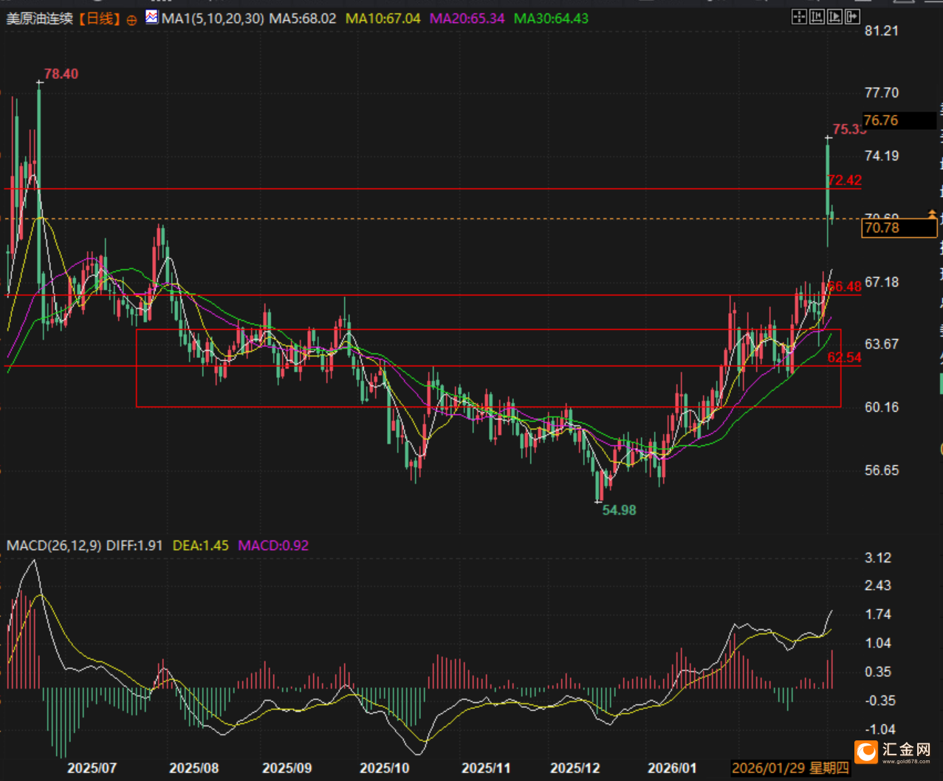Click the crosshair icon in top-right chart toolbar

click(799, 17)
